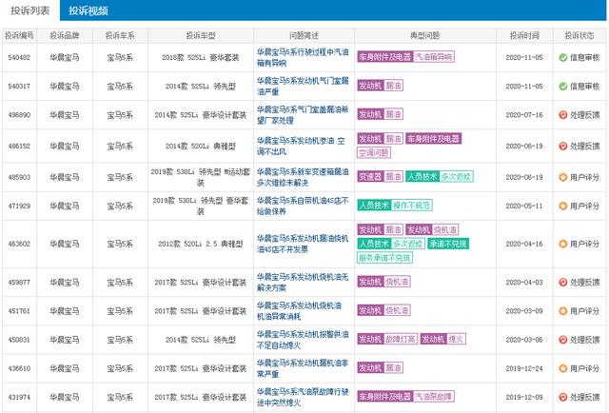This screenshot has height=413, width=609.
Task: Click the green 信息审核 status icon for complaint 540482
Action: [x=562, y=57]
